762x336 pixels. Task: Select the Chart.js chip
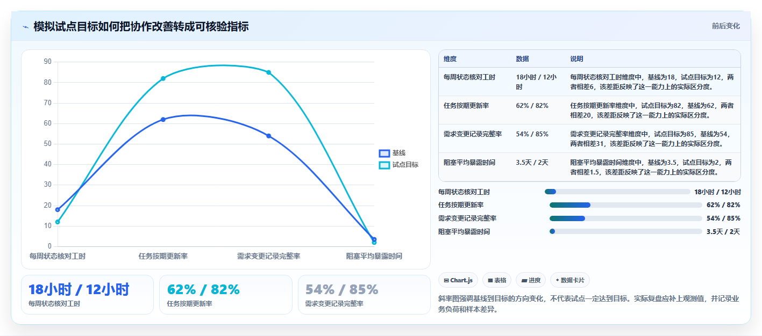[458, 280]
